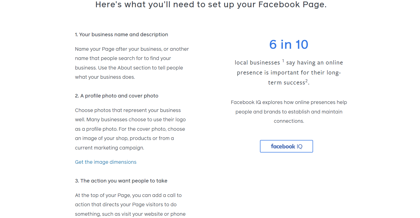The width and height of the screenshot is (420, 218).
Task: Click heading The action you want people to take
Action: (x=121, y=181)
